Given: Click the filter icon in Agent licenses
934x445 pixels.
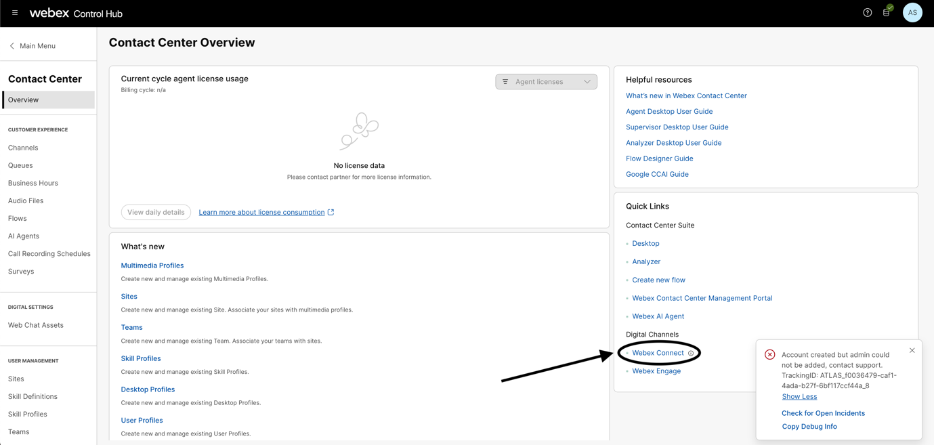Looking at the screenshot, I should click(505, 82).
